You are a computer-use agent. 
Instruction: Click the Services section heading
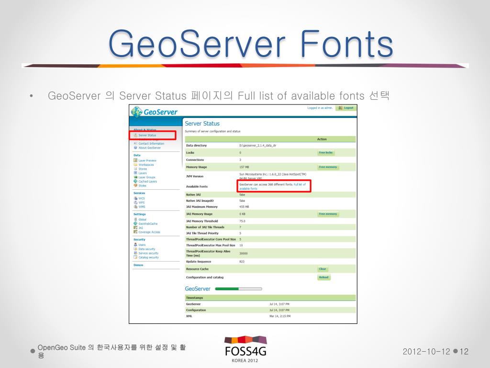[139, 193]
